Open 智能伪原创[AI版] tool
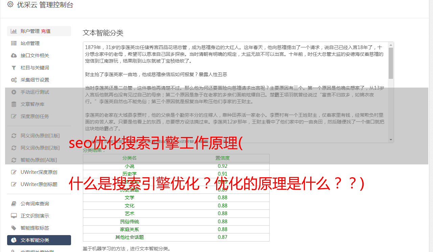 coord(39,160)
